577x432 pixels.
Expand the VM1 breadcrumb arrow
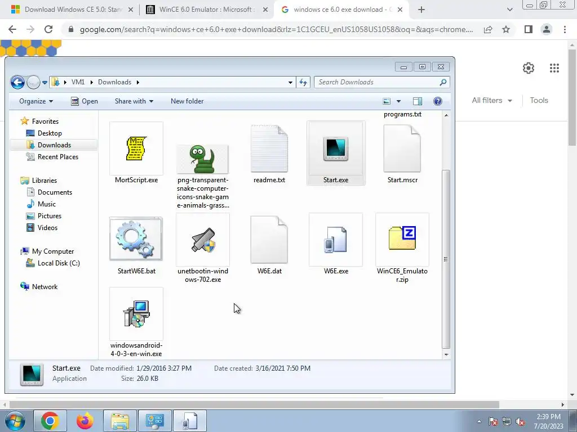(x=92, y=82)
